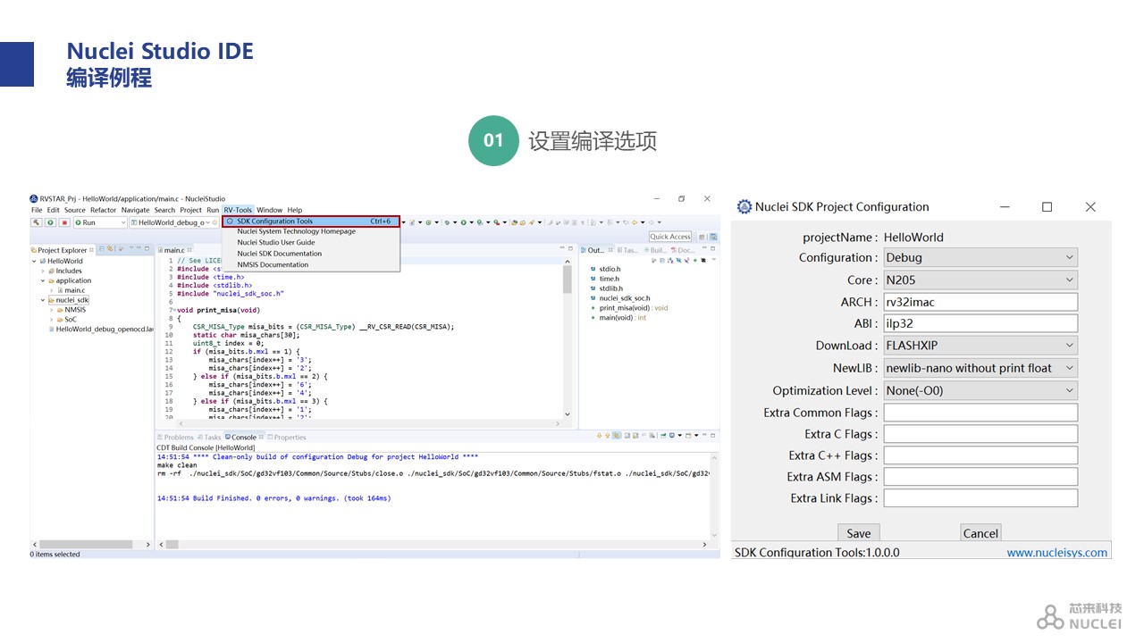Viewport: 1144px width, 643px height.
Task: Switch to the main.c editor tab
Action: [x=172, y=250]
